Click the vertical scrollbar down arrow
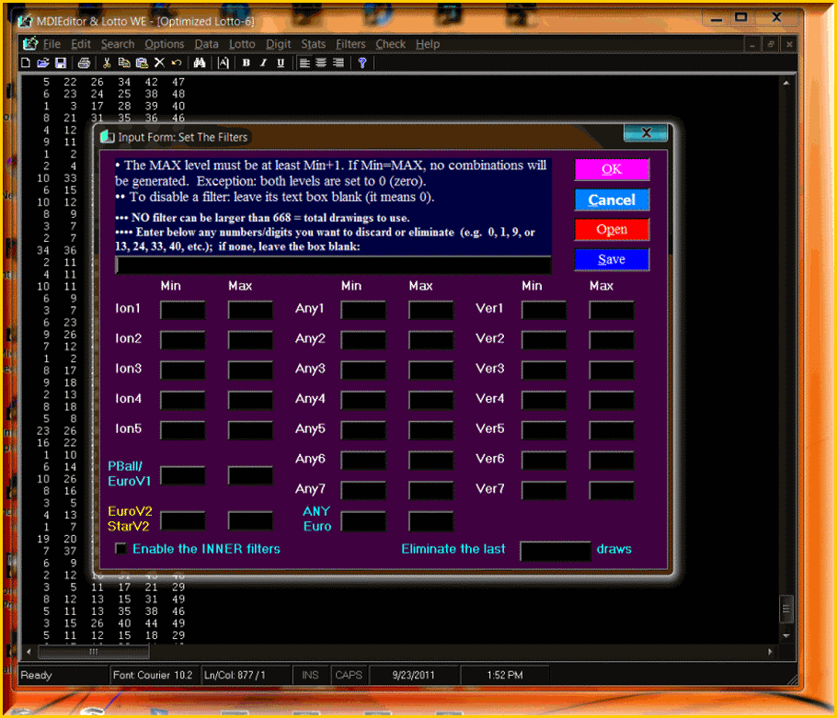837x718 pixels. click(x=786, y=635)
